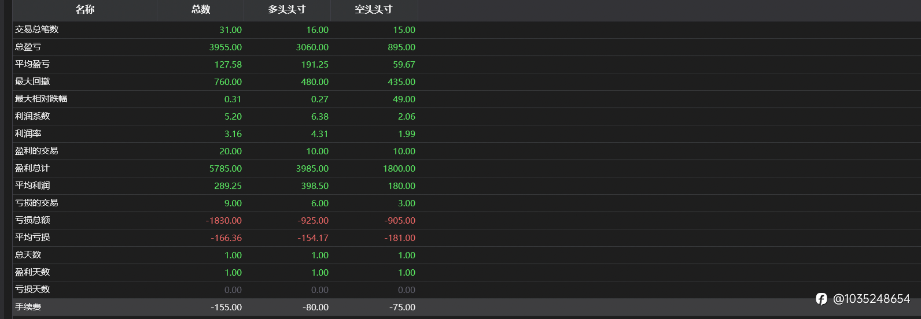This screenshot has height=319, width=921.
Task: Click the 名称 column header
Action: [84, 9]
